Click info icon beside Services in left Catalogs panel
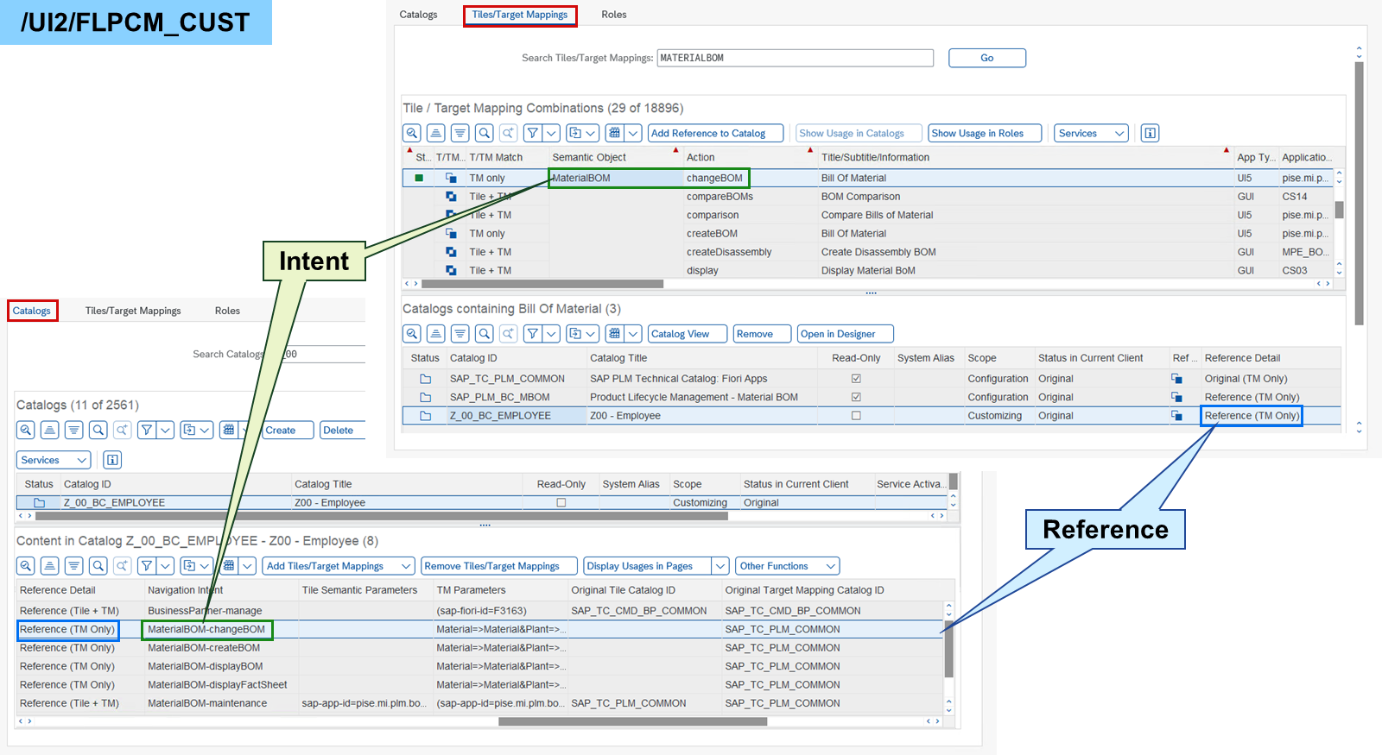The width and height of the screenshot is (1382, 755). [x=112, y=460]
